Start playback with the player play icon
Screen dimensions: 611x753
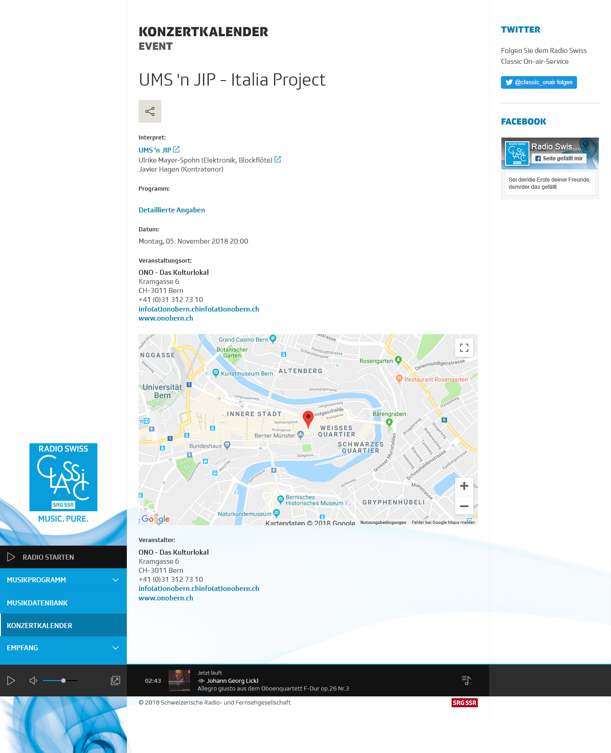[x=11, y=681]
